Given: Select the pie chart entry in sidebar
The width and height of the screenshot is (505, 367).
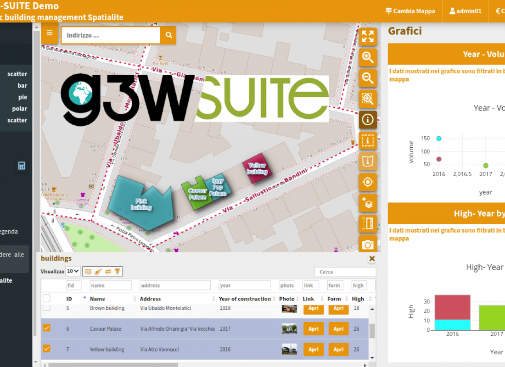Looking at the screenshot, I should pos(22,97).
